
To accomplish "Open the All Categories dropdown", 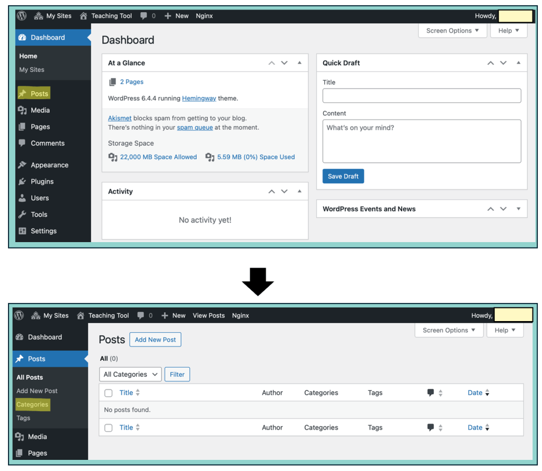I will coord(130,374).
